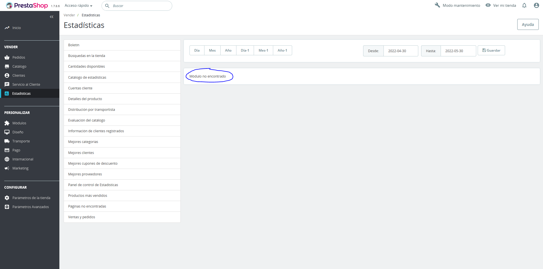543x269 pixels.
Task: Open Cuentas cliente statistics
Action: (x=122, y=88)
